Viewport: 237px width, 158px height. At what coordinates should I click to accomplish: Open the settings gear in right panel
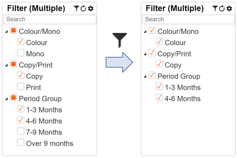point(229,8)
